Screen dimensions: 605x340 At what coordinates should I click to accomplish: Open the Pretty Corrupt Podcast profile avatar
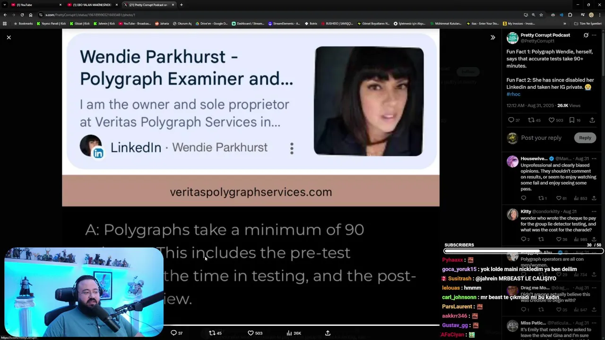pos(512,38)
